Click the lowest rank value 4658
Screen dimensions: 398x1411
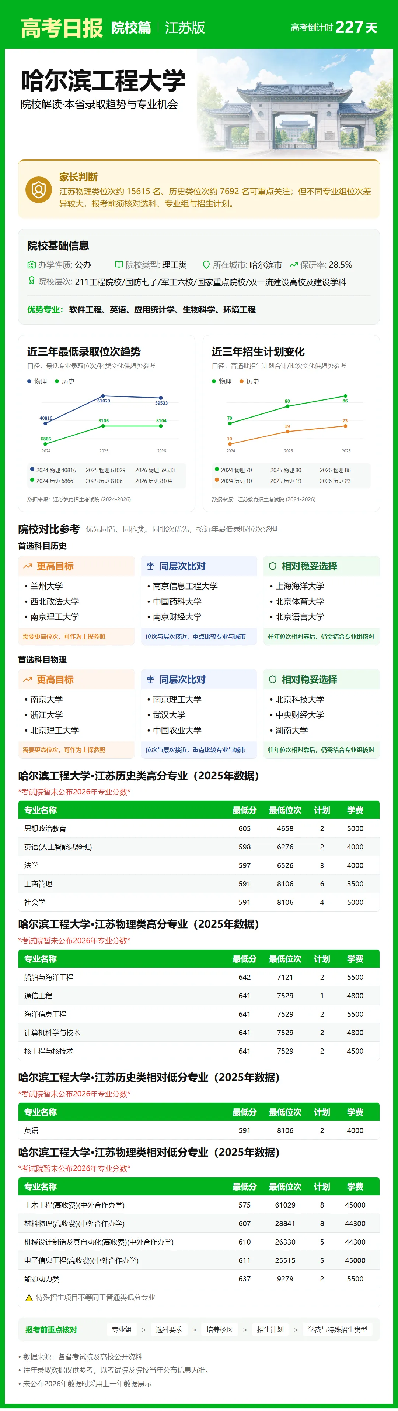point(285,828)
